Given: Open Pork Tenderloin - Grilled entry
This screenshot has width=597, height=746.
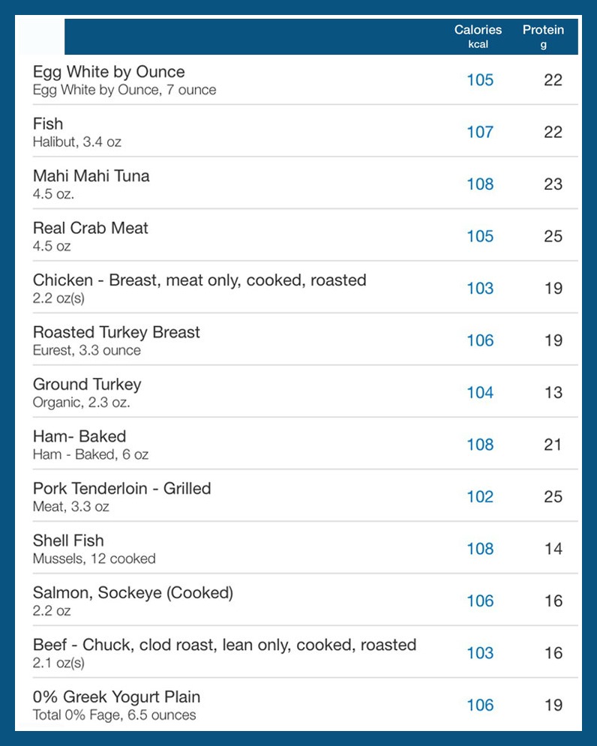Looking at the screenshot, I should 298,496.
